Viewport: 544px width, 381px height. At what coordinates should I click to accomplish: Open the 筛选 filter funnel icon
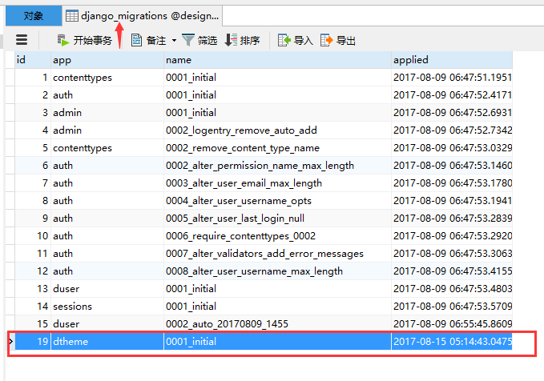(x=188, y=40)
